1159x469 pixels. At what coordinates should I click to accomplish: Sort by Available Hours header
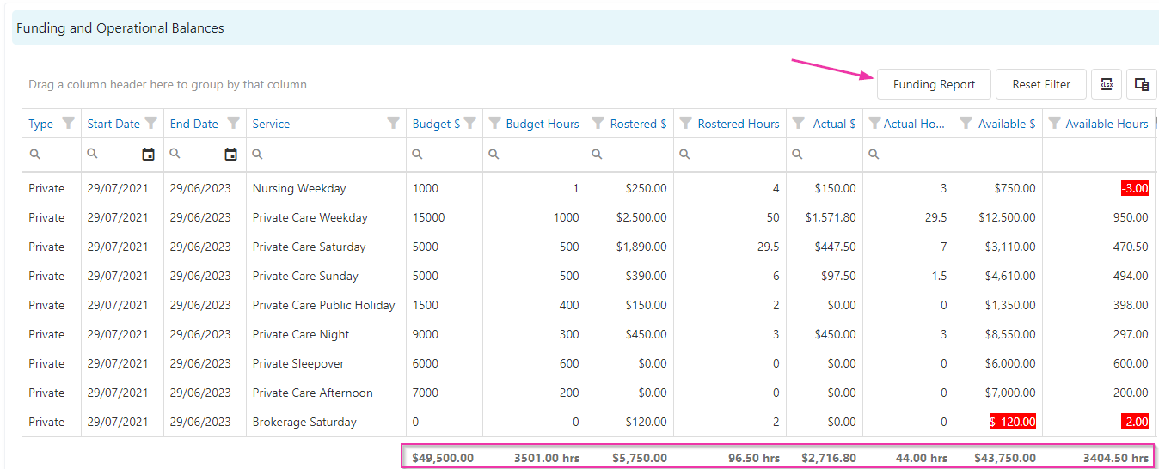tap(1107, 124)
